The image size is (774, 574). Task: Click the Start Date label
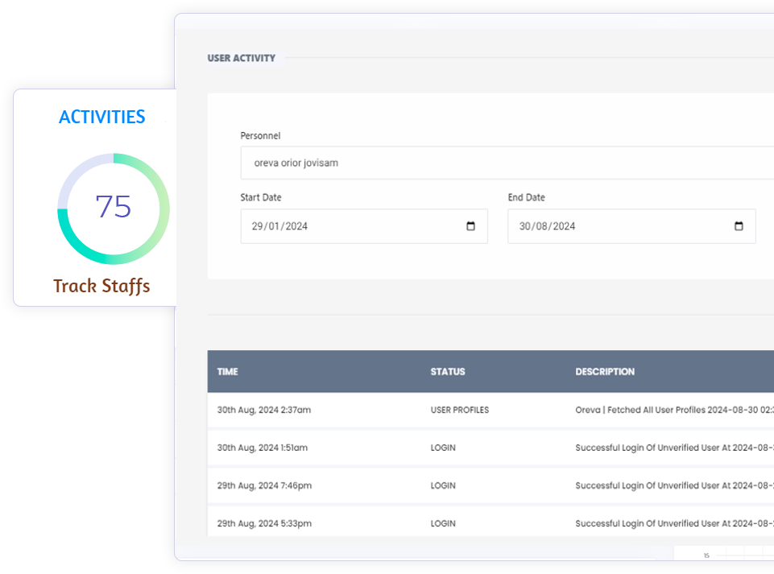pyautogui.click(x=261, y=197)
